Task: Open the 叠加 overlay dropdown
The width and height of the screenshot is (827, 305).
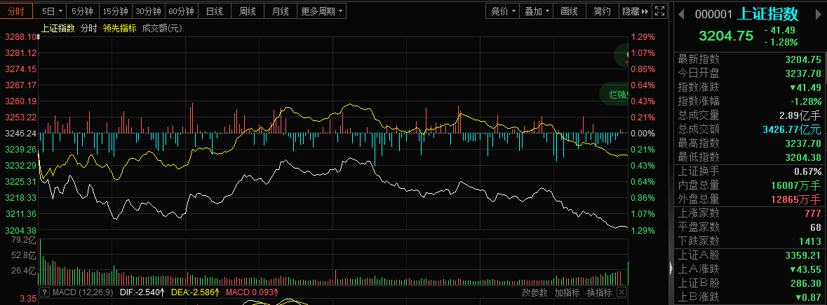Action: click(x=537, y=11)
